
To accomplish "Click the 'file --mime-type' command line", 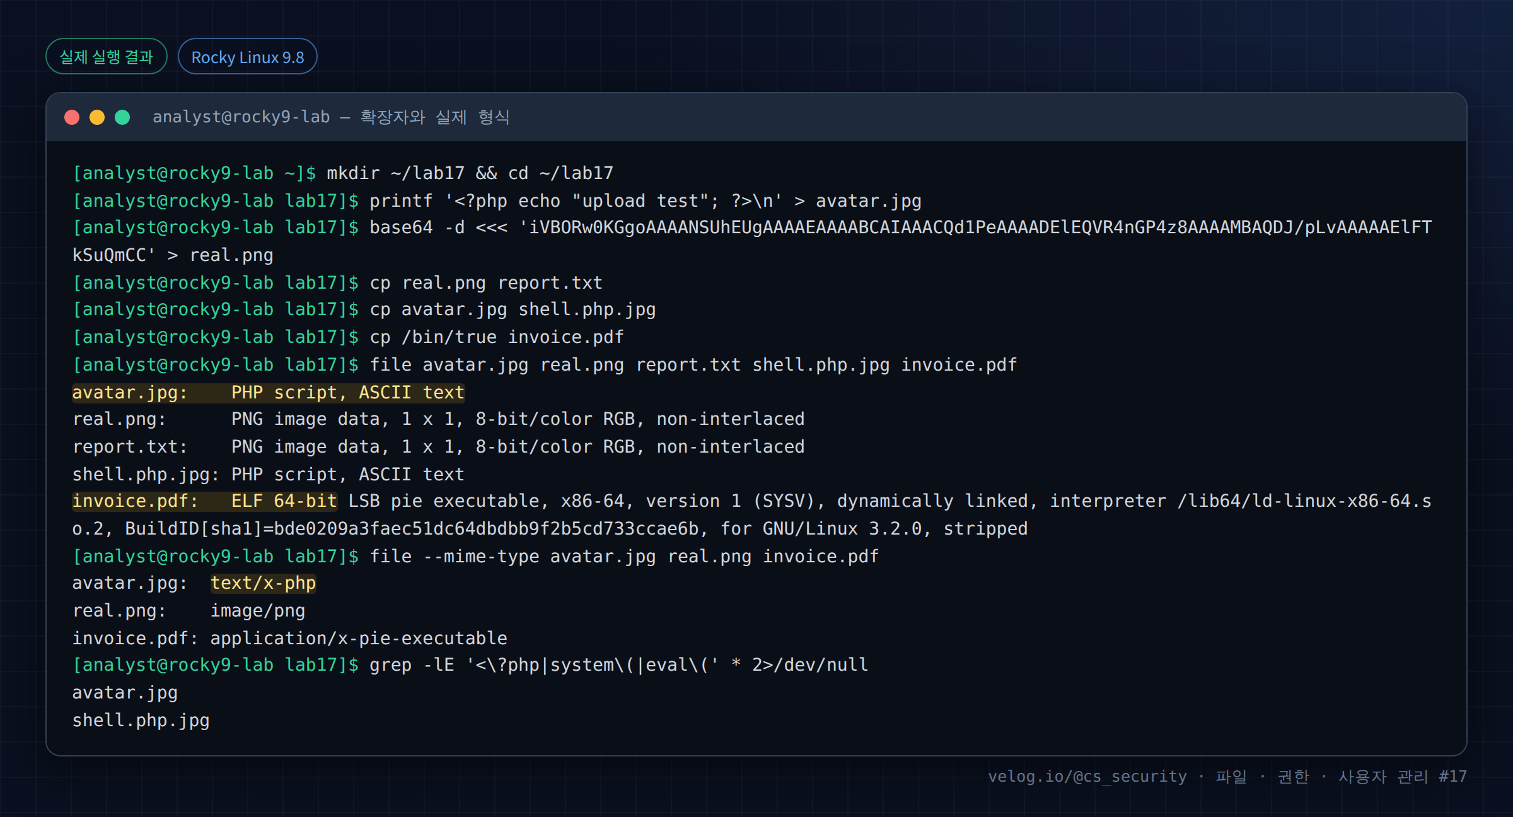I will coord(624,556).
